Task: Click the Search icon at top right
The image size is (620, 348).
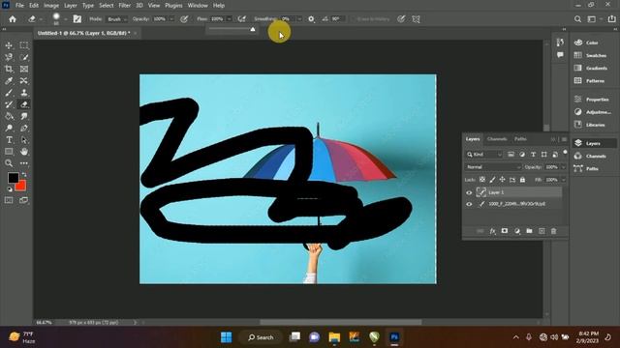Action: pyautogui.click(x=577, y=19)
